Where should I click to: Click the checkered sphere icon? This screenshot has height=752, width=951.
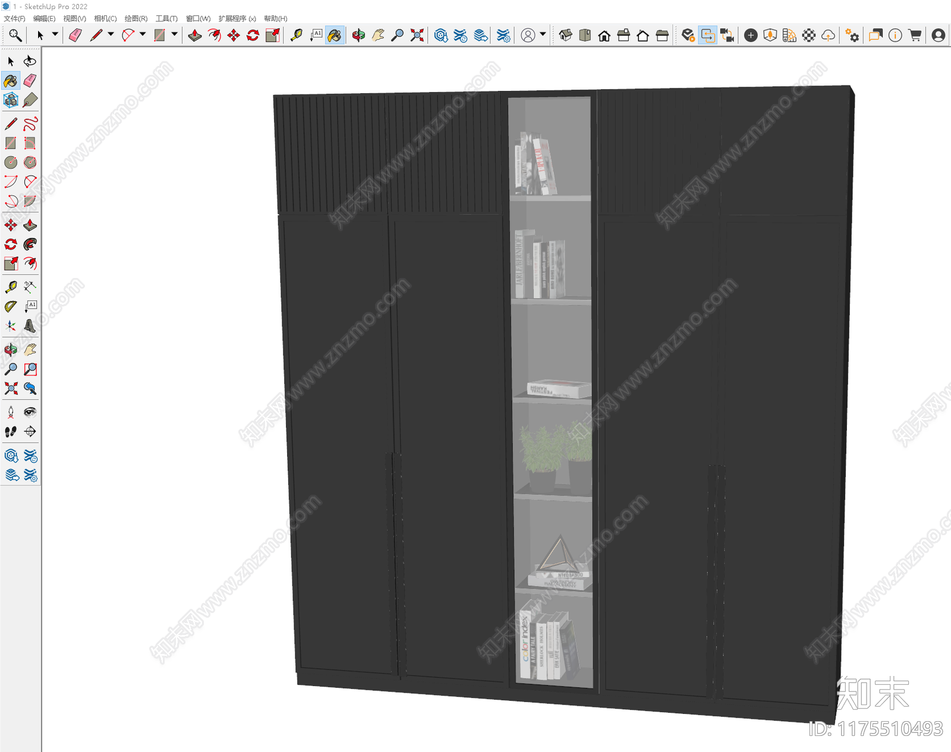(x=809, y=36)
